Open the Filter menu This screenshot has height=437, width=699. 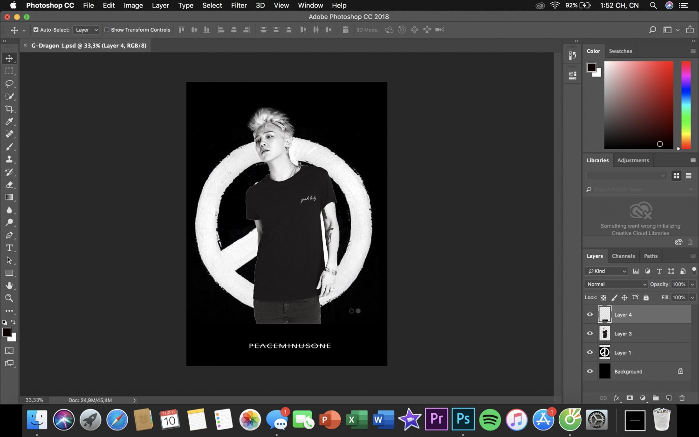pos(239,6)
